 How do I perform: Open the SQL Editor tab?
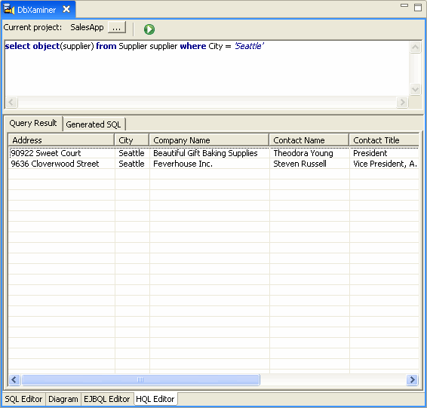coord(23,399)
